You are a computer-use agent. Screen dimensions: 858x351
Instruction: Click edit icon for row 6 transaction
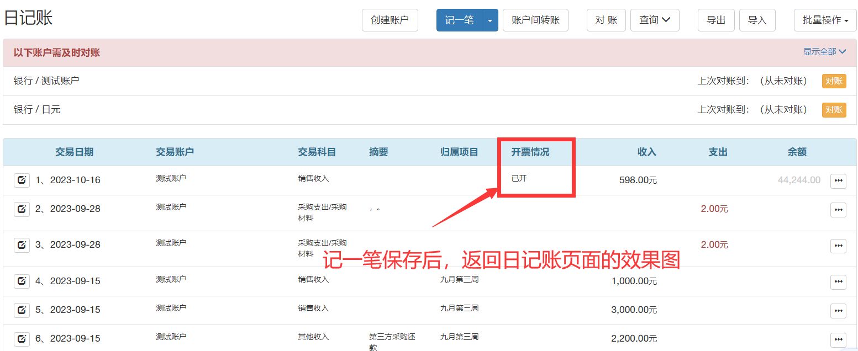(22, 338)
